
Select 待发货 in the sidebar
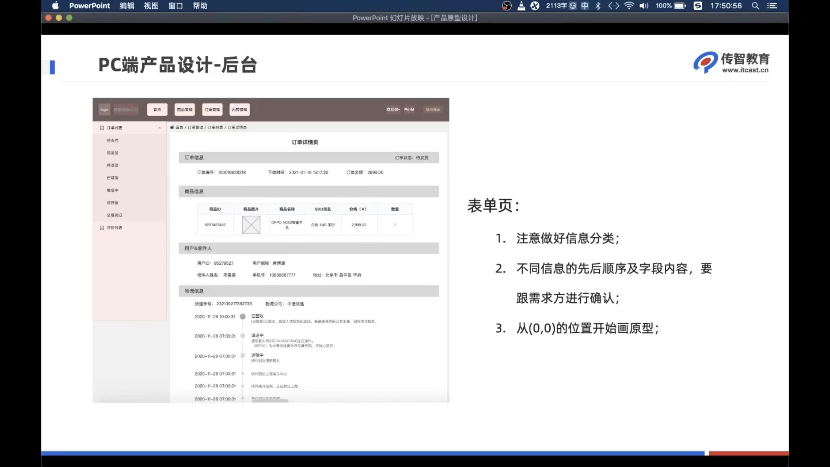(112, 153)
